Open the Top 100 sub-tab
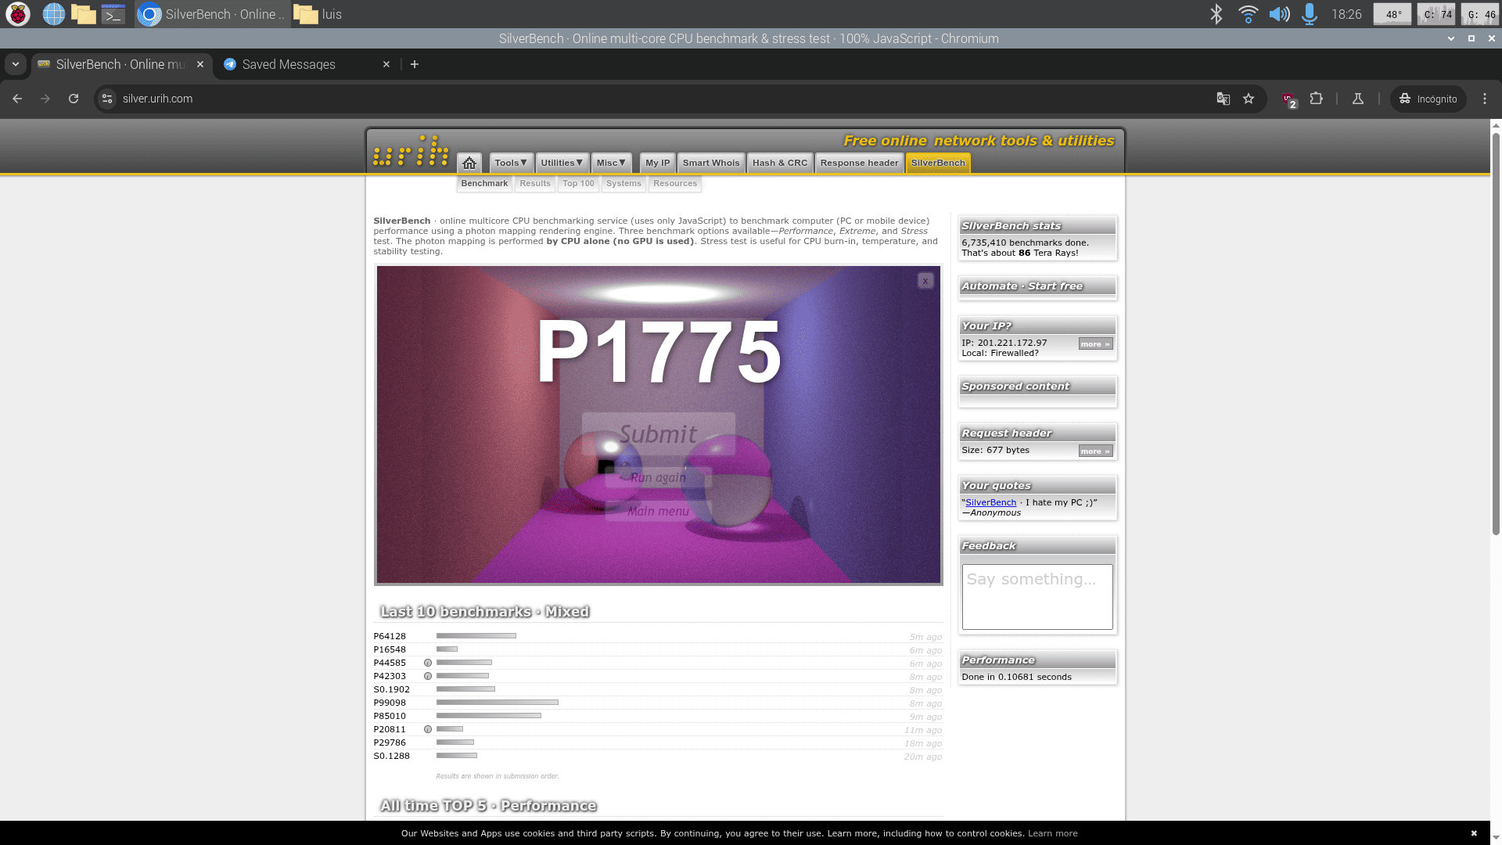Viewport: 1502px width, 845px height. (x=578, y=184)
